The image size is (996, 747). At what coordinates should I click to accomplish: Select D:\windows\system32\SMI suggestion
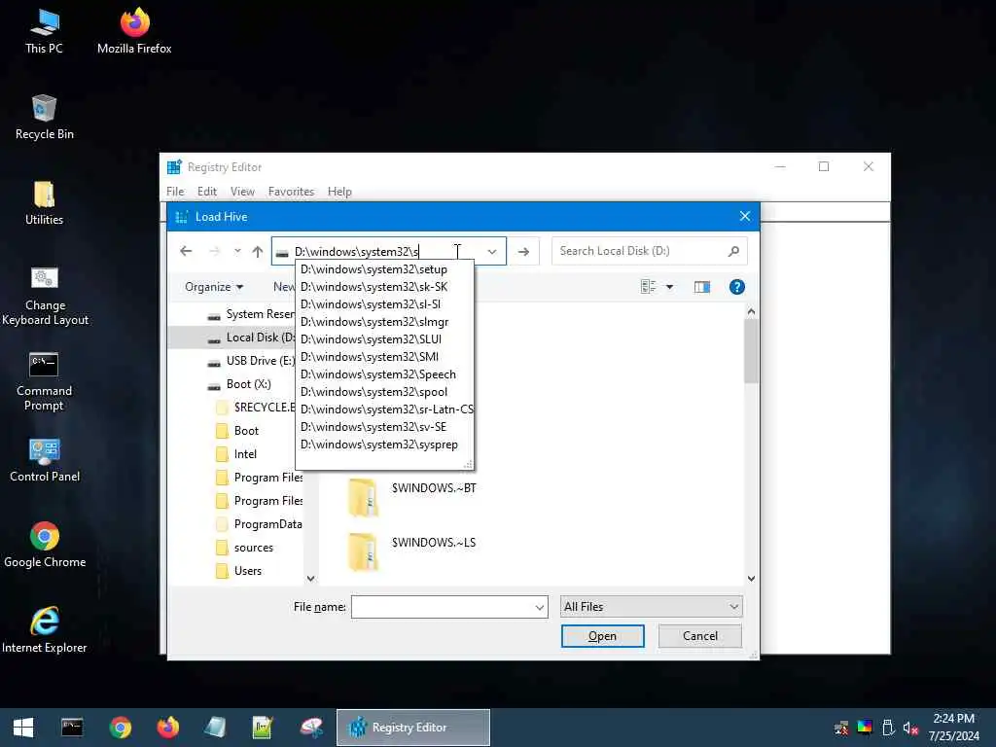384,357
